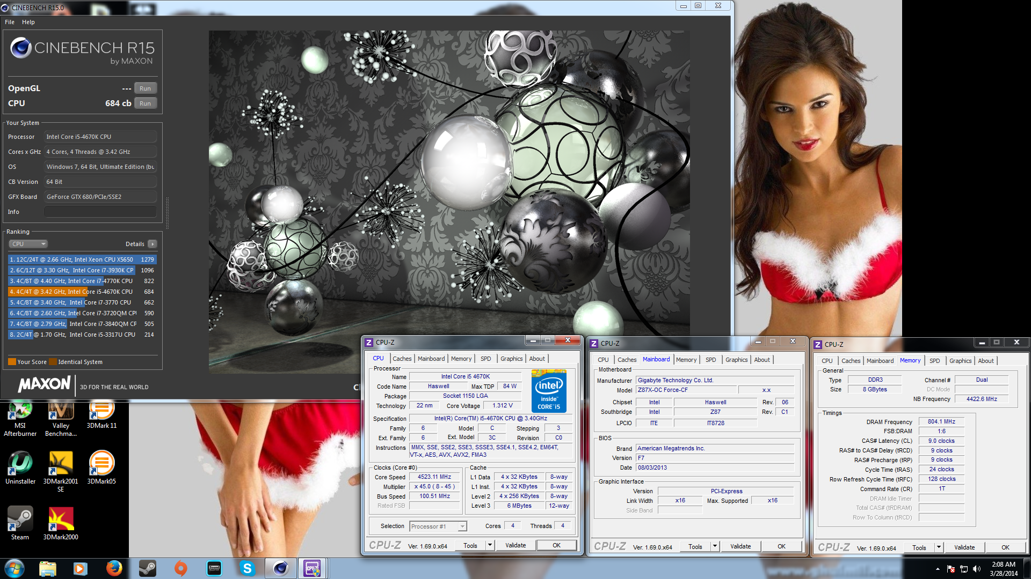Open Valley Benchmark desktop shortcut
The height and width of the screenshot is (579, 1031).
(x=61, y=419)
